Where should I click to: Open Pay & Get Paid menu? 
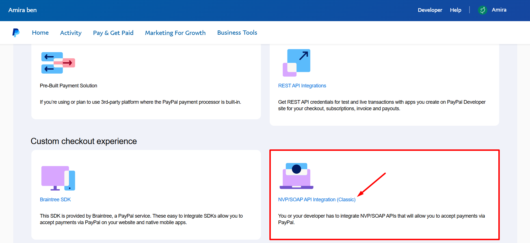click(x=113, y=33)
